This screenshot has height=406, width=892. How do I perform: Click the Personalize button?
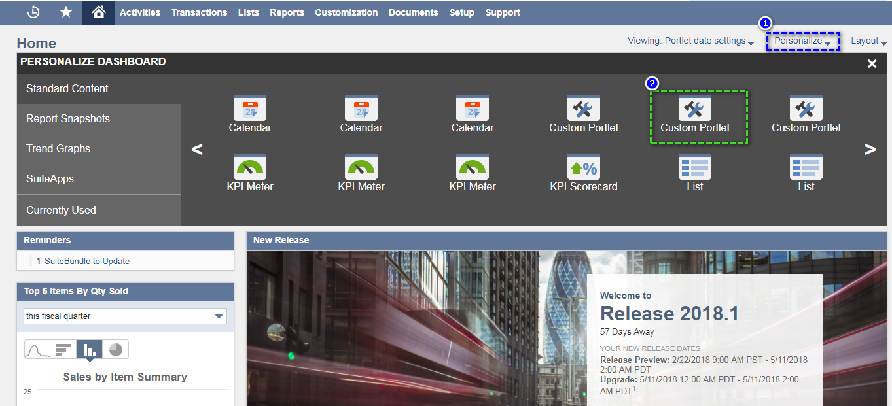point(802,41)
